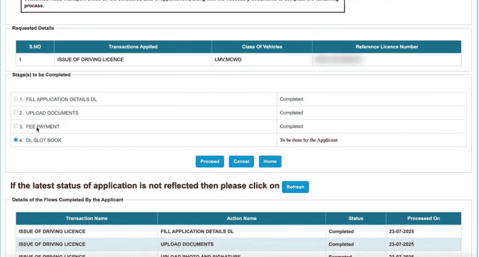
Task: Click the S.NO column header
Action: click(x=35, y=47)
